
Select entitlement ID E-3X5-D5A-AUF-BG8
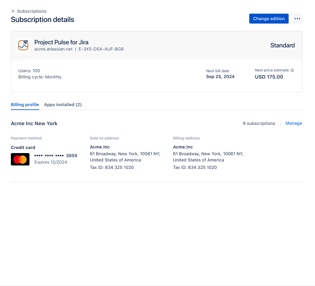tap(101, 49)
